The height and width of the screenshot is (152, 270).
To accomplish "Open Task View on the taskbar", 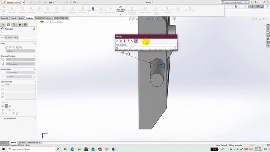I will (x=65, y=149).
